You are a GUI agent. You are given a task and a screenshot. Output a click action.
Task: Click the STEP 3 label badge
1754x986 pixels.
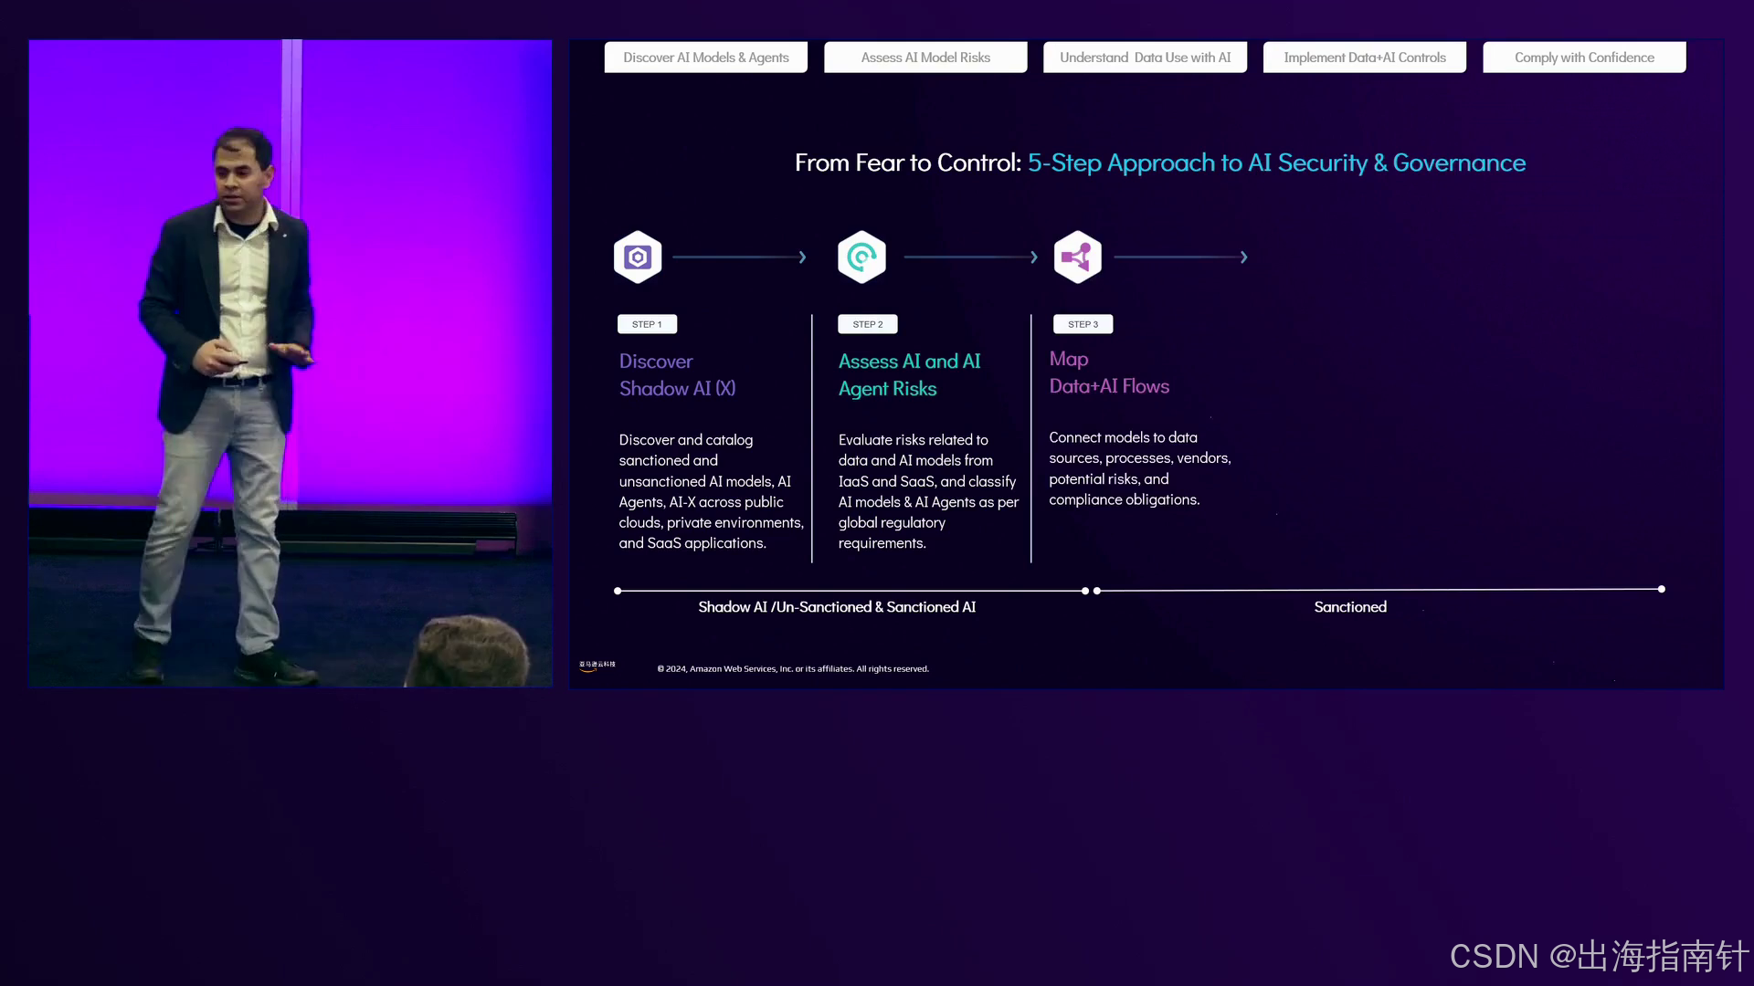coord(1083,324)
